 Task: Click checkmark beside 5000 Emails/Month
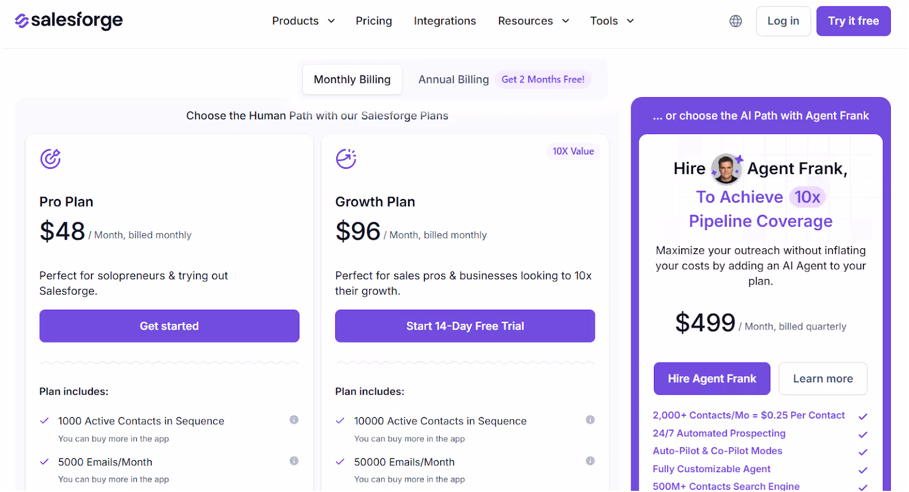pos(44,462)
